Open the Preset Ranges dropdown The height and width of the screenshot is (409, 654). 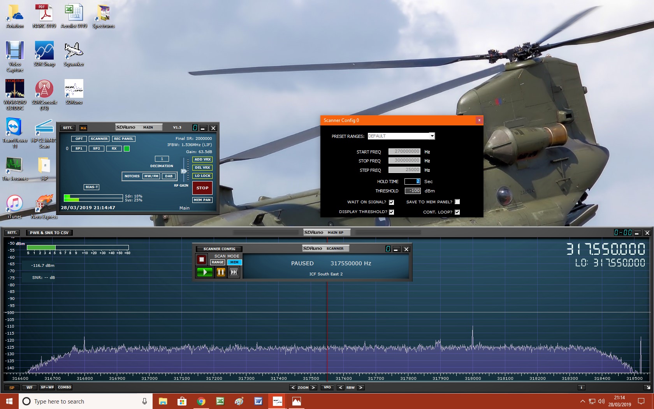(432, 136)
